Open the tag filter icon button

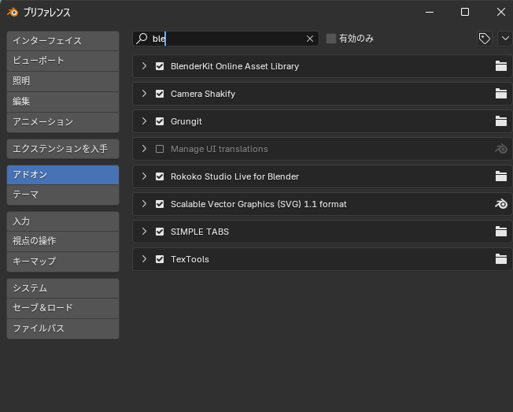click(485, 39)
